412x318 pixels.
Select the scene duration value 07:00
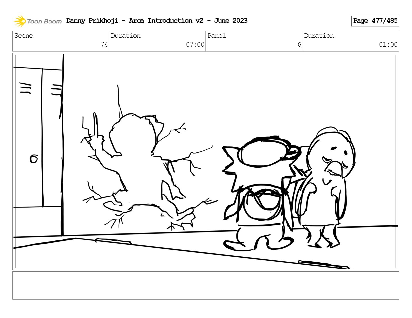click(195, 45)
